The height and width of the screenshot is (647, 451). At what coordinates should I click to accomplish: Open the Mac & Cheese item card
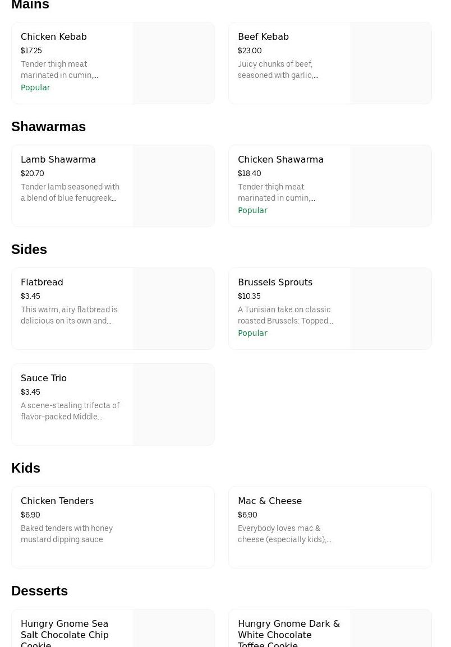[x=270, y=501]
